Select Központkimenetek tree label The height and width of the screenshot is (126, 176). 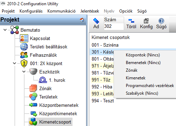[x=58, y=113]
